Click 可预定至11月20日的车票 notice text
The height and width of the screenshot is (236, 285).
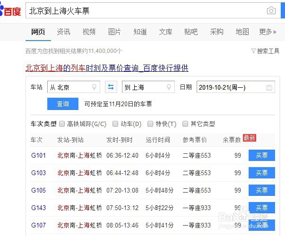(118, 104)
